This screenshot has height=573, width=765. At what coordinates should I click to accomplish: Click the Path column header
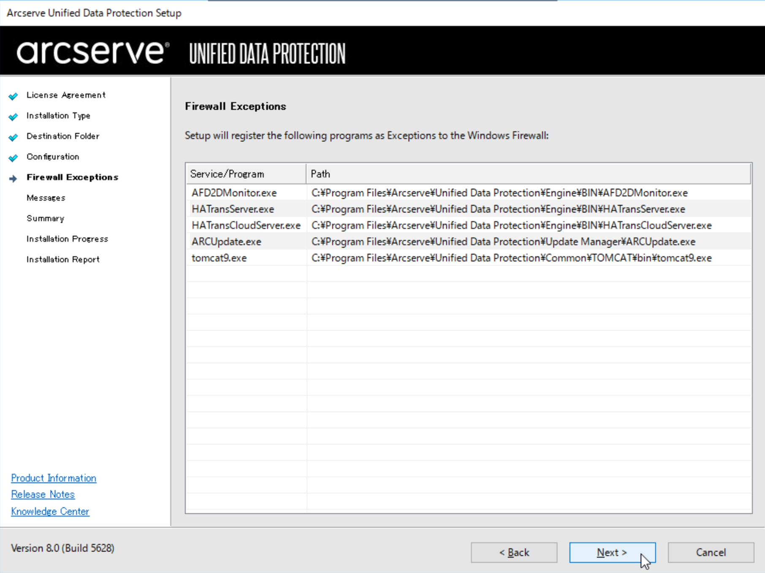[x=529, y=174]
